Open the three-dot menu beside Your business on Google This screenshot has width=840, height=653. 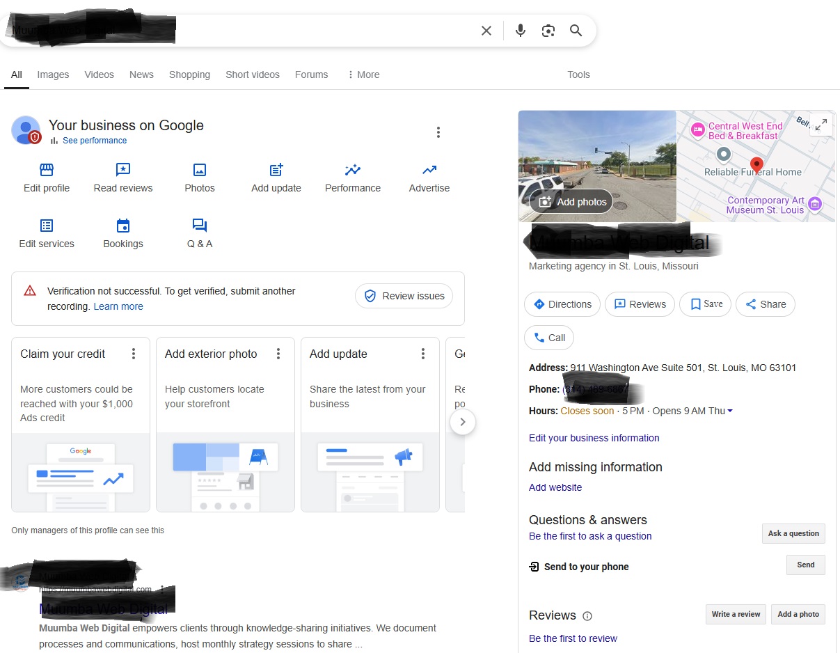tap(438, 132)
